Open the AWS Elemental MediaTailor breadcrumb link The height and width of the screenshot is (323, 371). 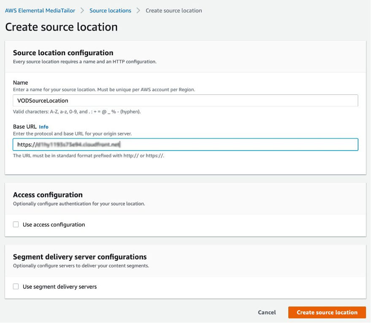[40, 10]
